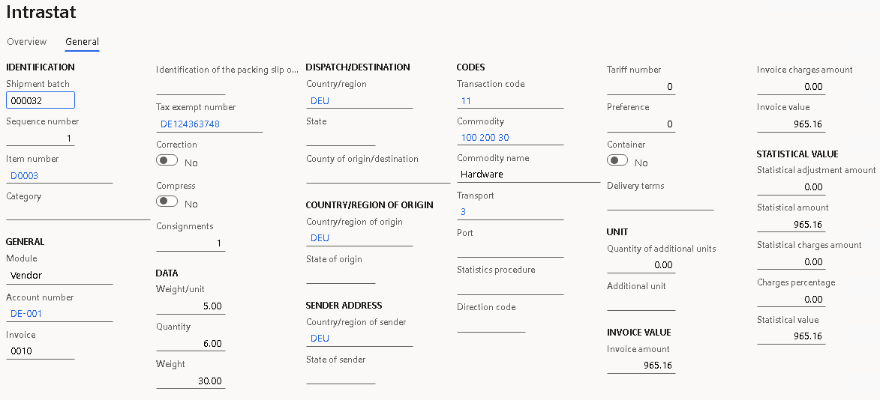Open the Commodity 100 200 30 link
Viewport: 880px width, 400px height.
pos(485,138)
